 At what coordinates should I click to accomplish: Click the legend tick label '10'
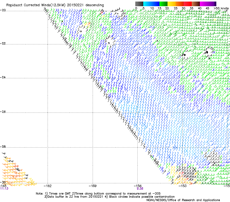[x=152, y=8]
